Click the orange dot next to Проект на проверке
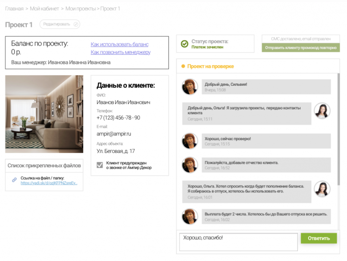Screen dimensions: 347x261 click(x=183, y=66)
